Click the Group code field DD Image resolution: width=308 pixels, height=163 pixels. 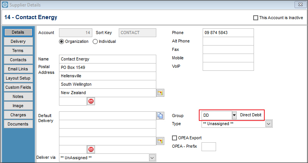(x=217, y=115)
